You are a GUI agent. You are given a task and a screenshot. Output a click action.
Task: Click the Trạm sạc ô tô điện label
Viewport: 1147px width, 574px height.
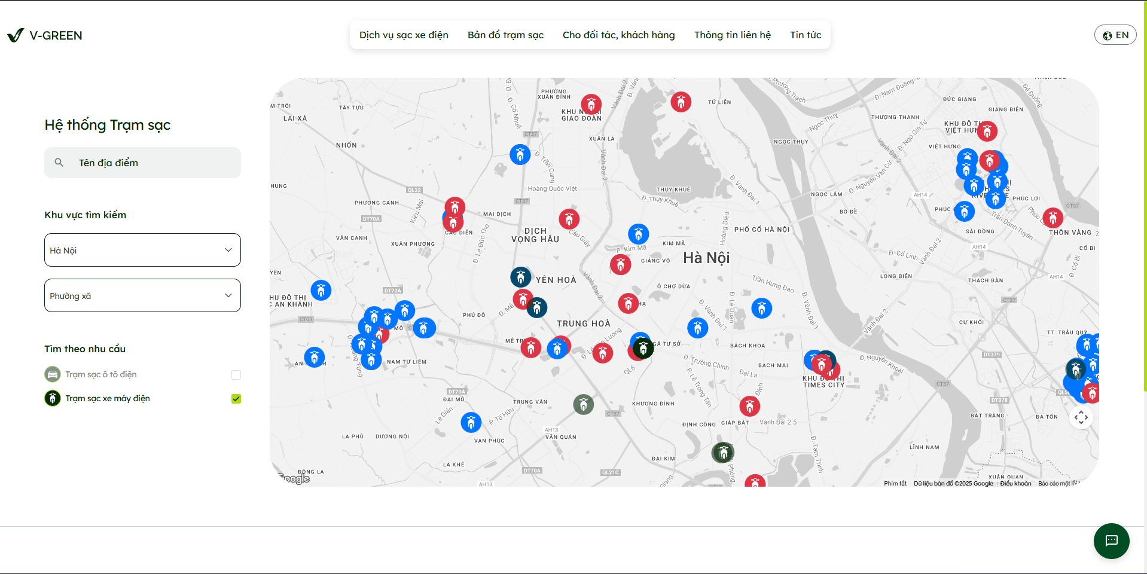coord(101,374)
